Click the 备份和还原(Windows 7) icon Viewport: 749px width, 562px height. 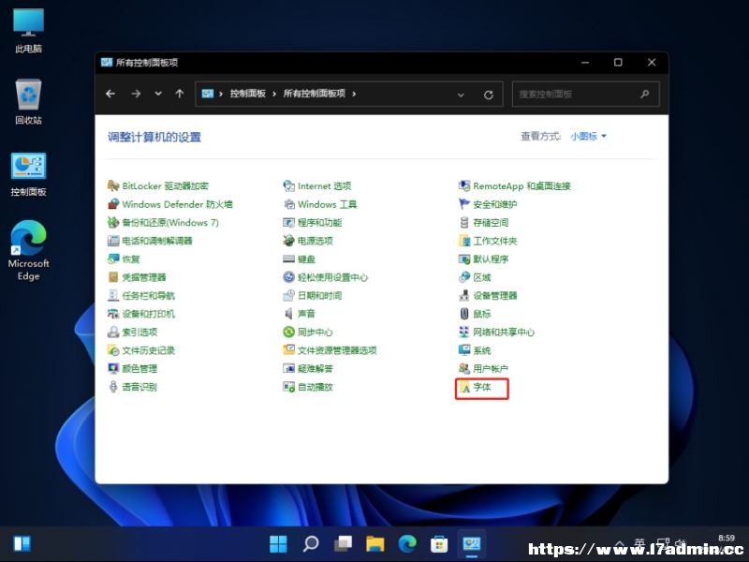113,222
